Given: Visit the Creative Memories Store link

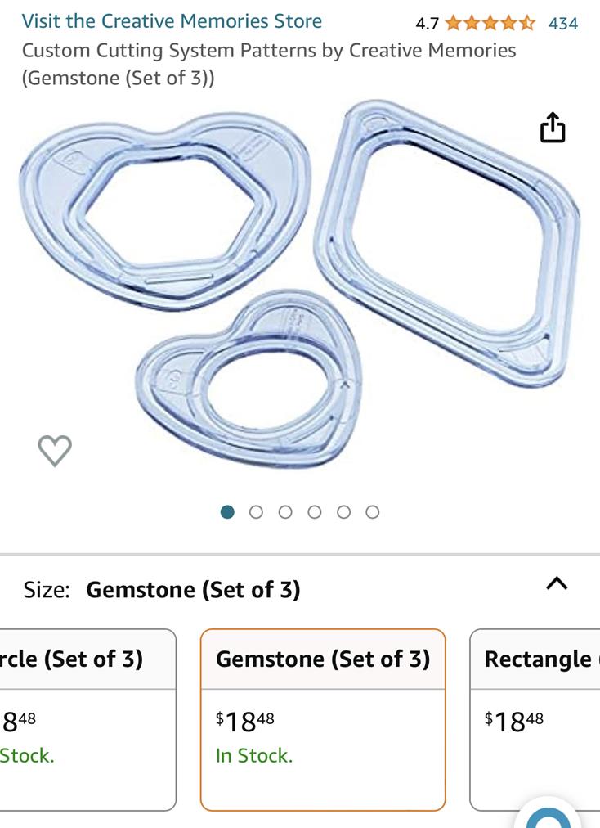Looking at the screenshot, I should pyautogui.click(x=172, y=21).
